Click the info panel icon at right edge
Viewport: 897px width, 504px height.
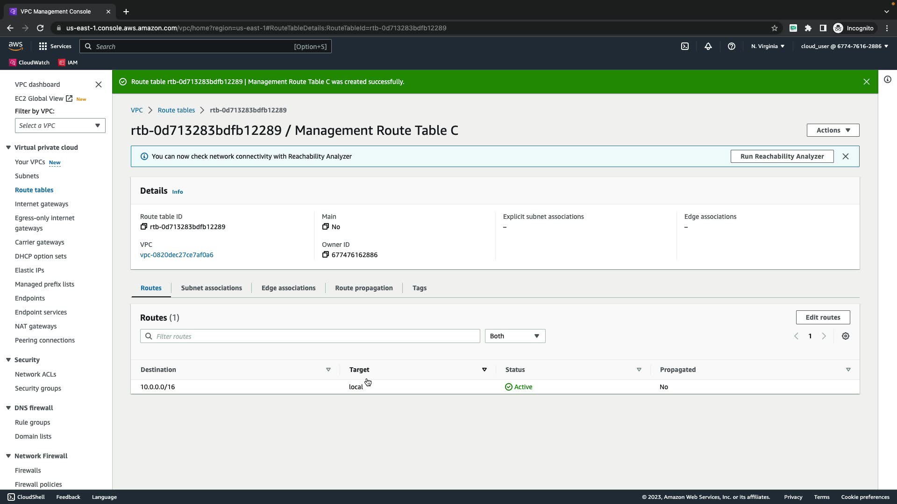pos(888,79)
